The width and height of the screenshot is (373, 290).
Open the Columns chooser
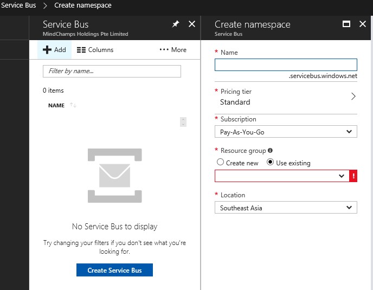pos(95,50)
